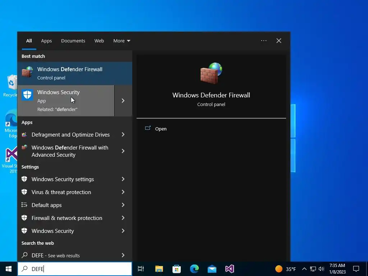Click the firewall brick icon in best match
This screenshot has width=368, height=276.
pyautogui.click(x=27, y=72)
